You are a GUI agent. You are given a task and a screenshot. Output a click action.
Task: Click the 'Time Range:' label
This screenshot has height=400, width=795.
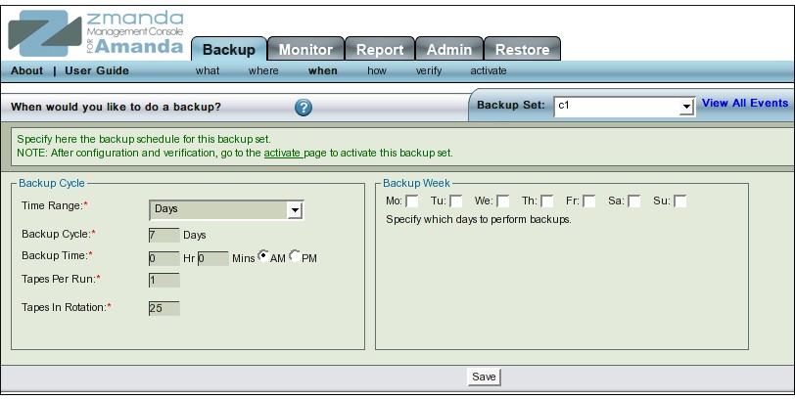tap(54, 205)
